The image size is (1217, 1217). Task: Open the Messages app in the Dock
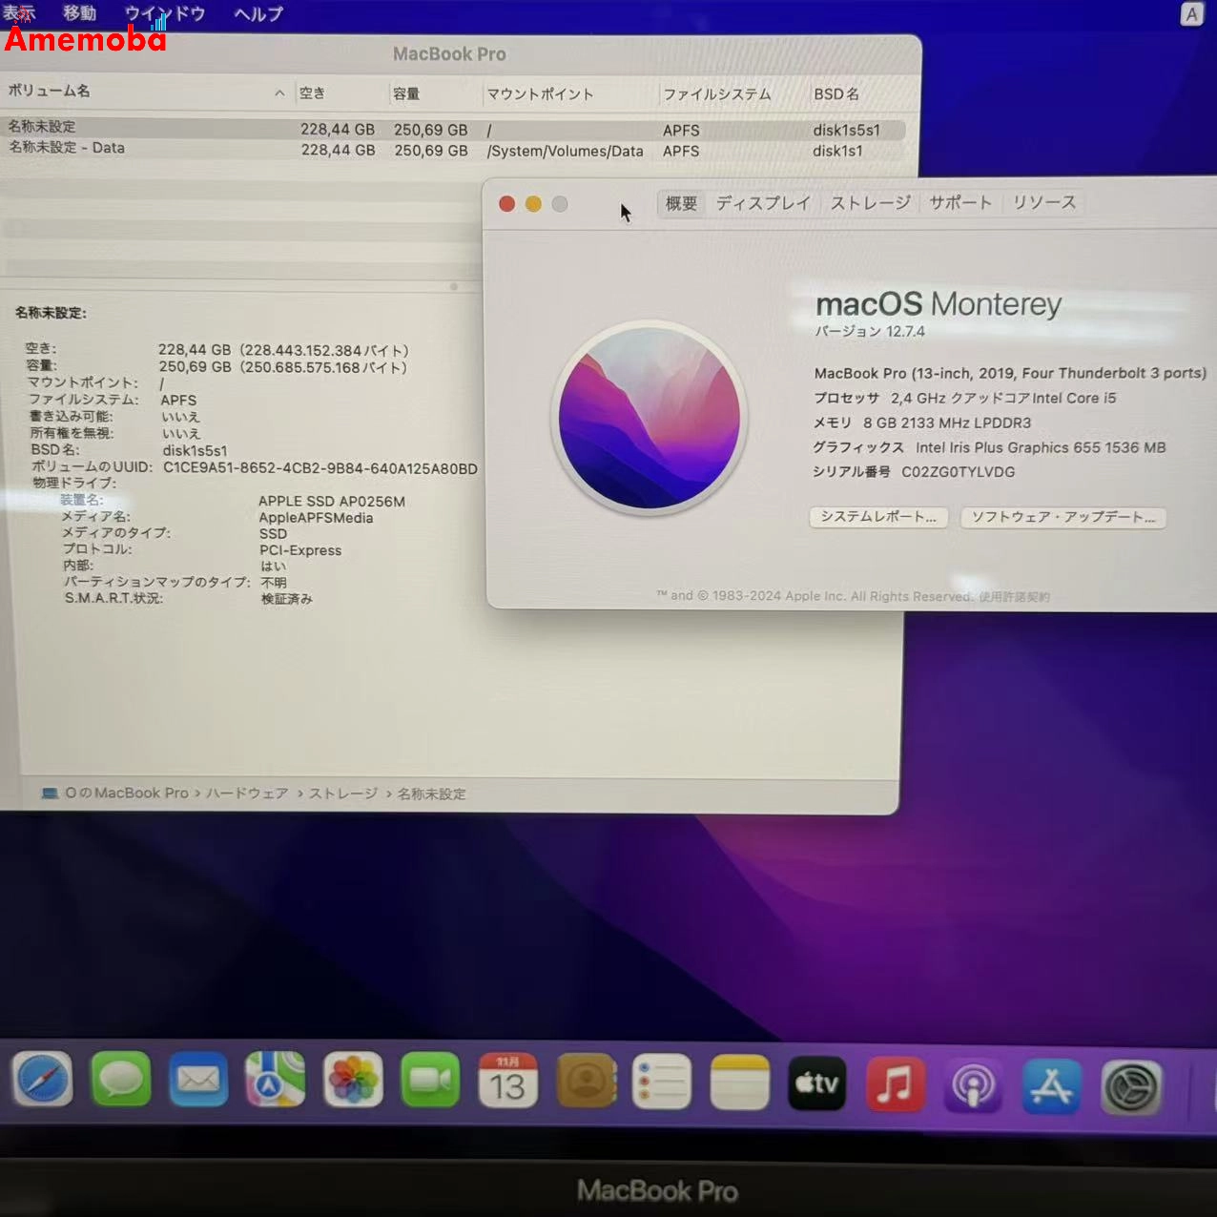(121, 1081)
